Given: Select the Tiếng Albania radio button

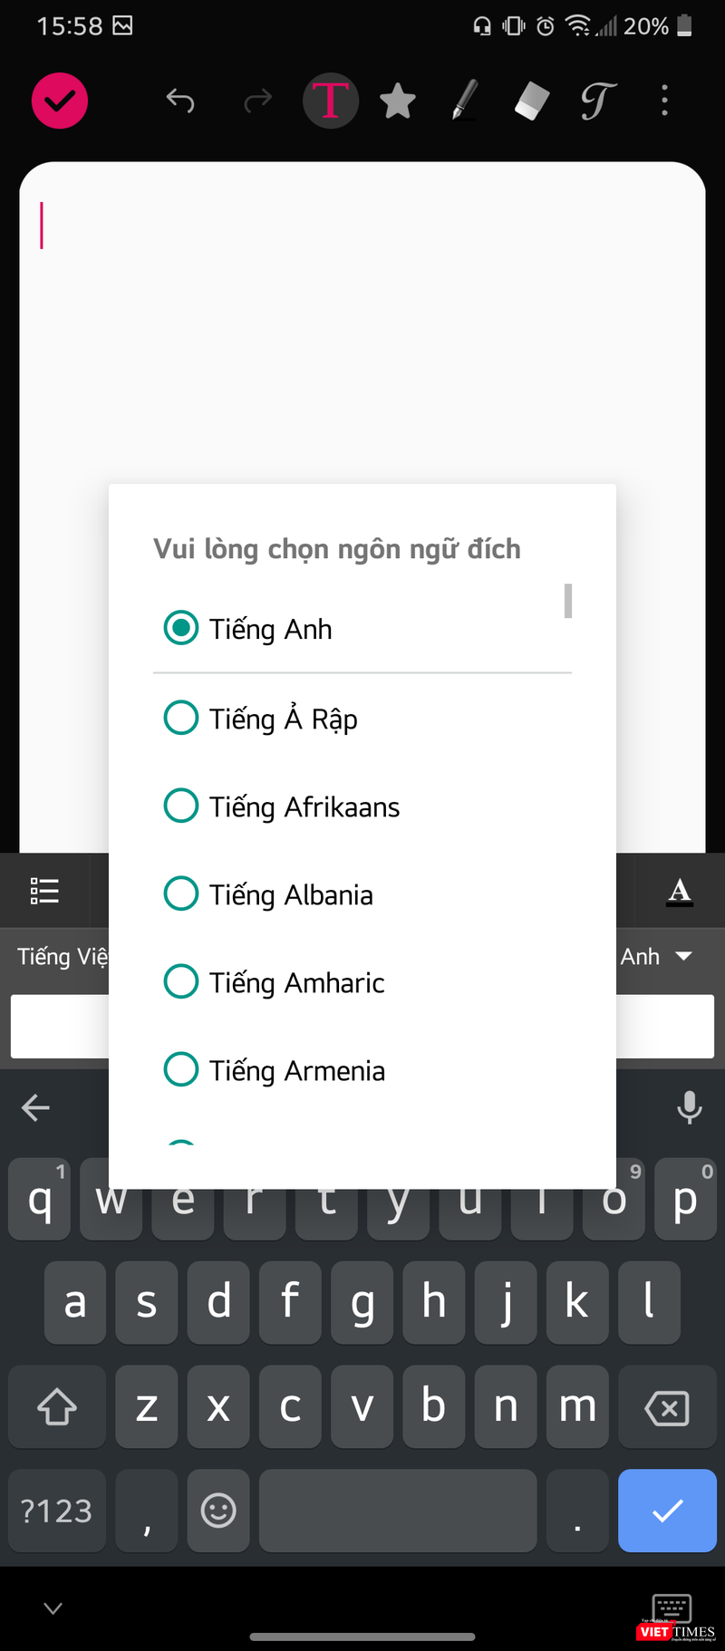Looking at the screenshot, I should [x=181, y=893].
